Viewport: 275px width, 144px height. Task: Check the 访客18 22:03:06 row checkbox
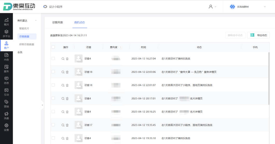click(x=53, y=72)
